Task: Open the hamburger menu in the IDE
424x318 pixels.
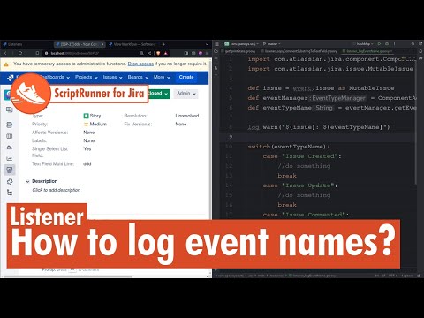Action: coord(217,44)
